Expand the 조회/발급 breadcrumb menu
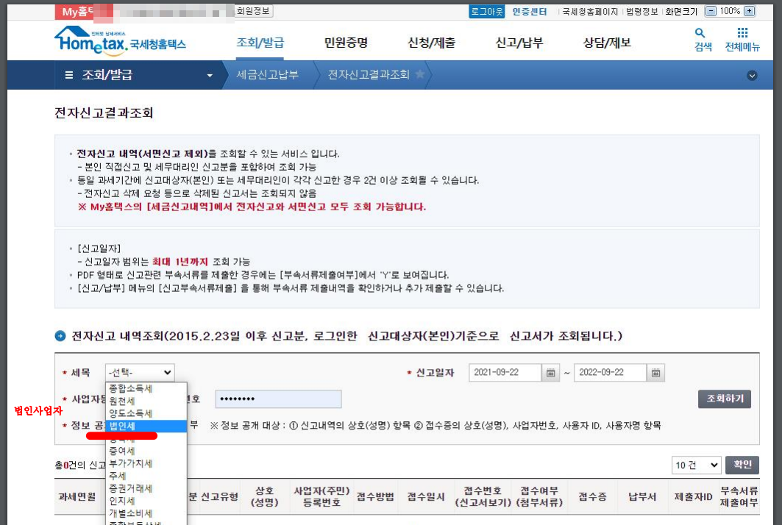The image size is (782, 525). pos(210,76)
